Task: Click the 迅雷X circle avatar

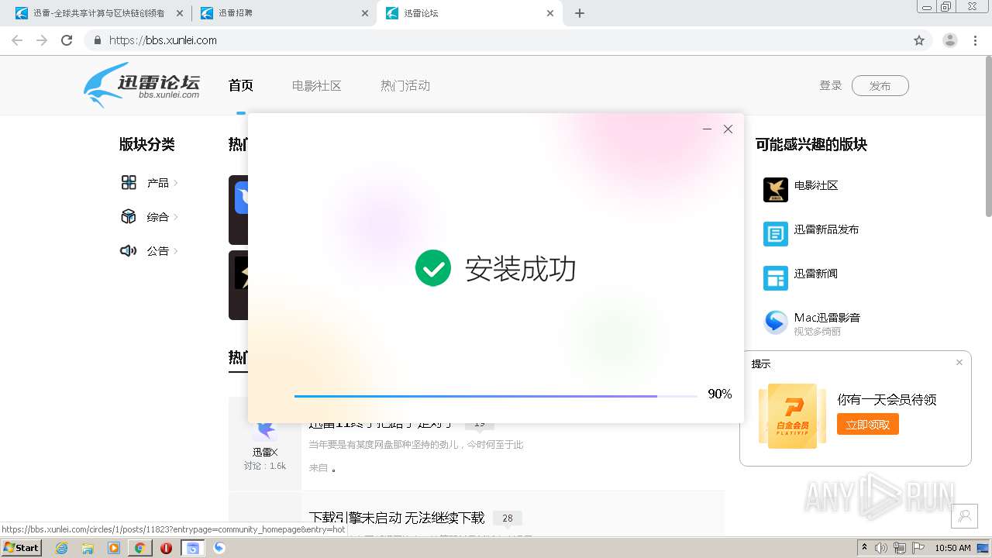Action: (x=265, y=431)
